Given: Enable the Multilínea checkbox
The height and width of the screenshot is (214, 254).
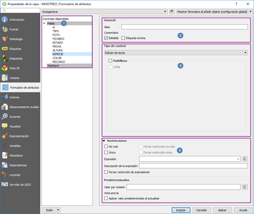Looking at the screenshot, I should coord(110,61).
